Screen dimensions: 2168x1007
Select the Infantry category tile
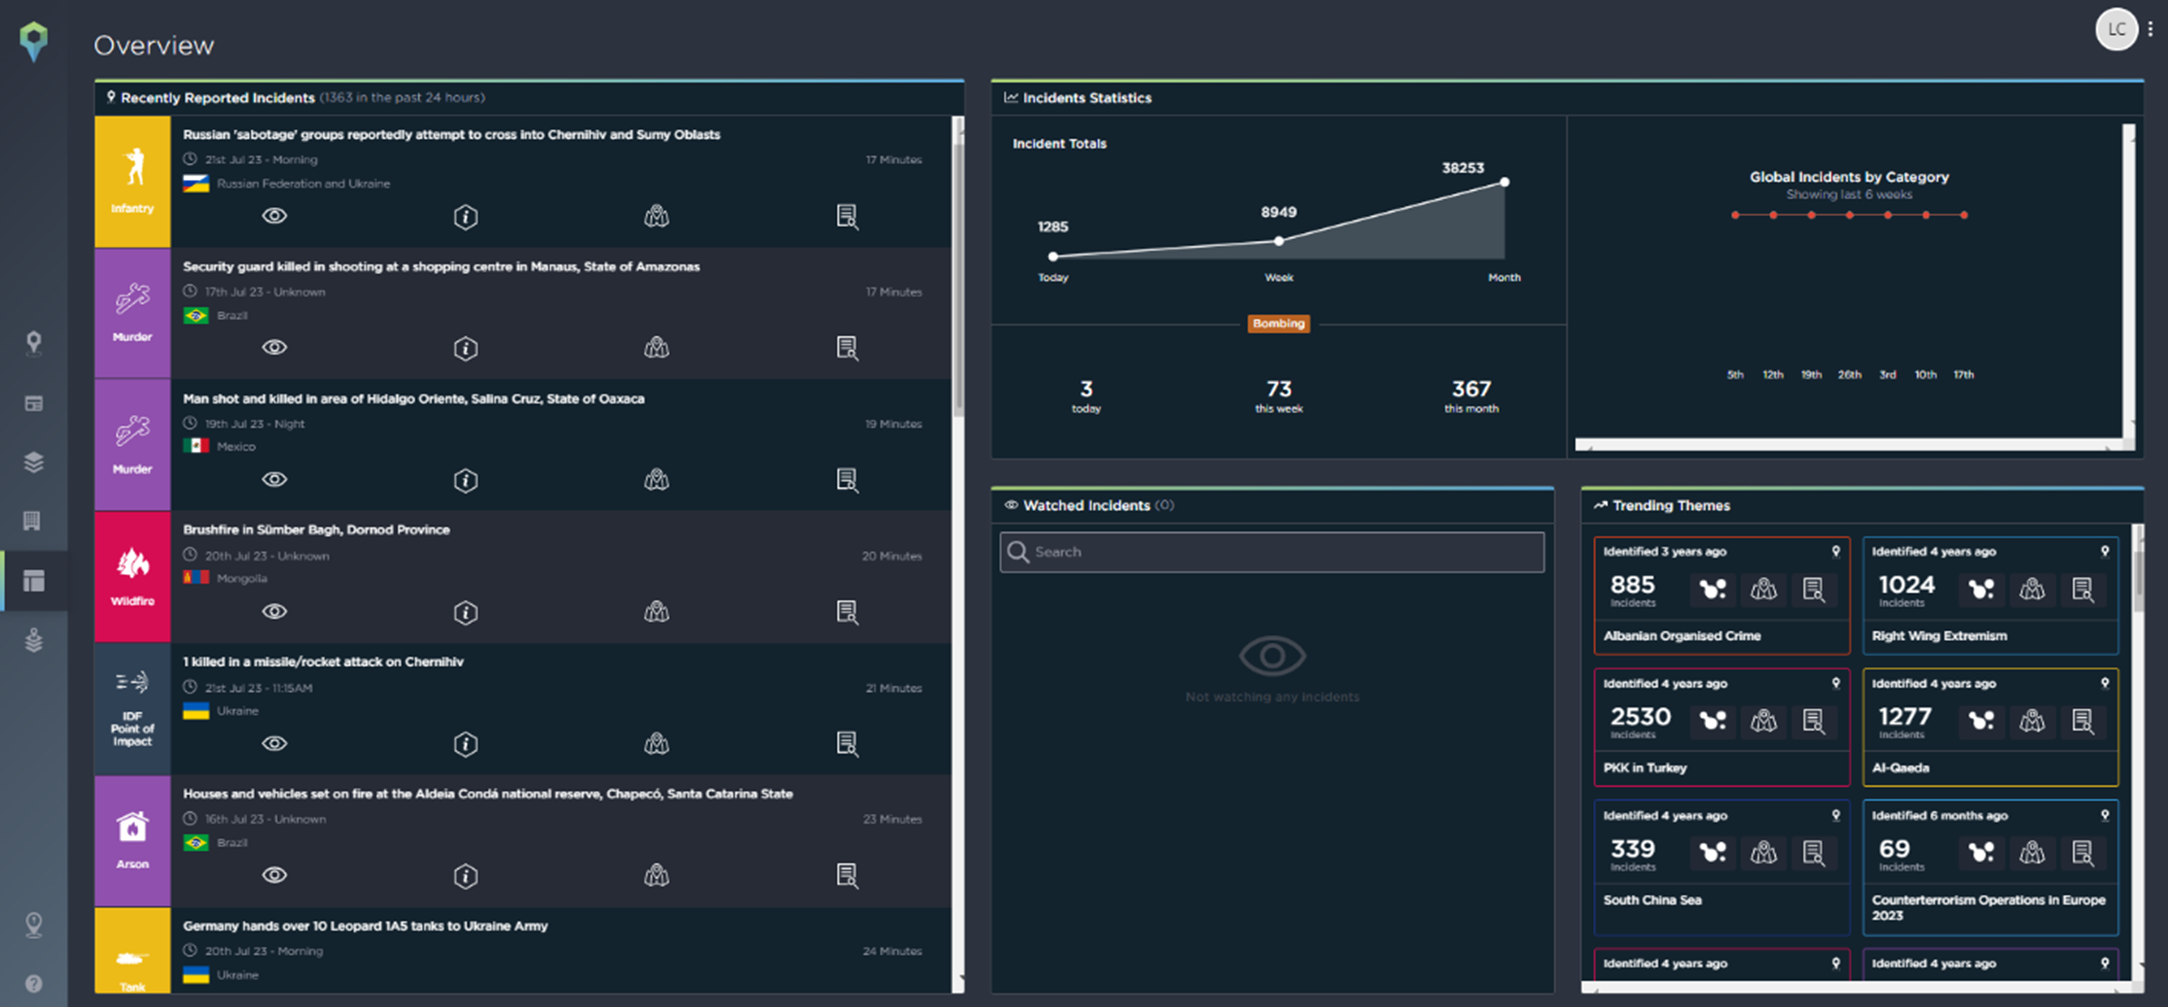132,182
